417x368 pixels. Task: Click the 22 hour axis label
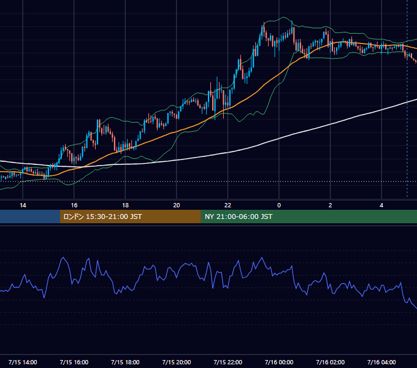(x=228, y=205)
